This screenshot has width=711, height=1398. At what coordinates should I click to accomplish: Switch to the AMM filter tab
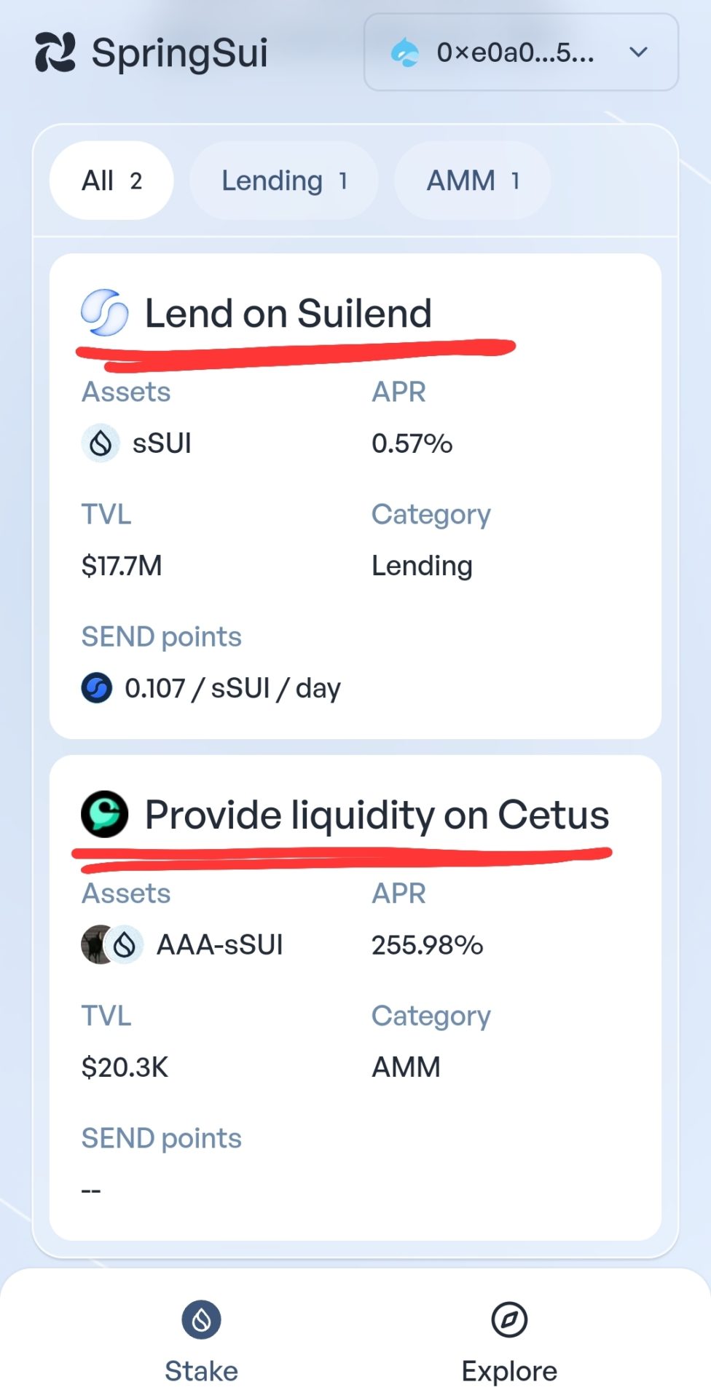pos(472,181)
